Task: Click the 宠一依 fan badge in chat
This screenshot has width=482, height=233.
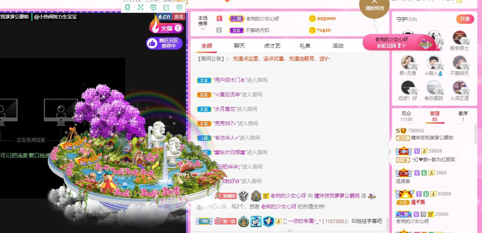Action: [225, 221]
